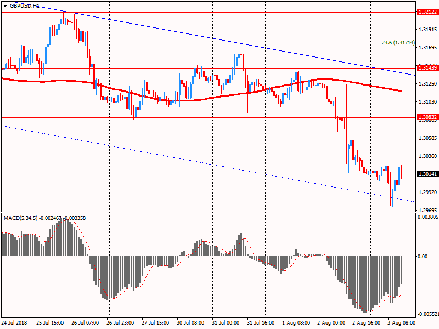Viewport: 439px width, 329px height.
Task: Click the 31 Jul 00:00 time label
Action: 226,323
